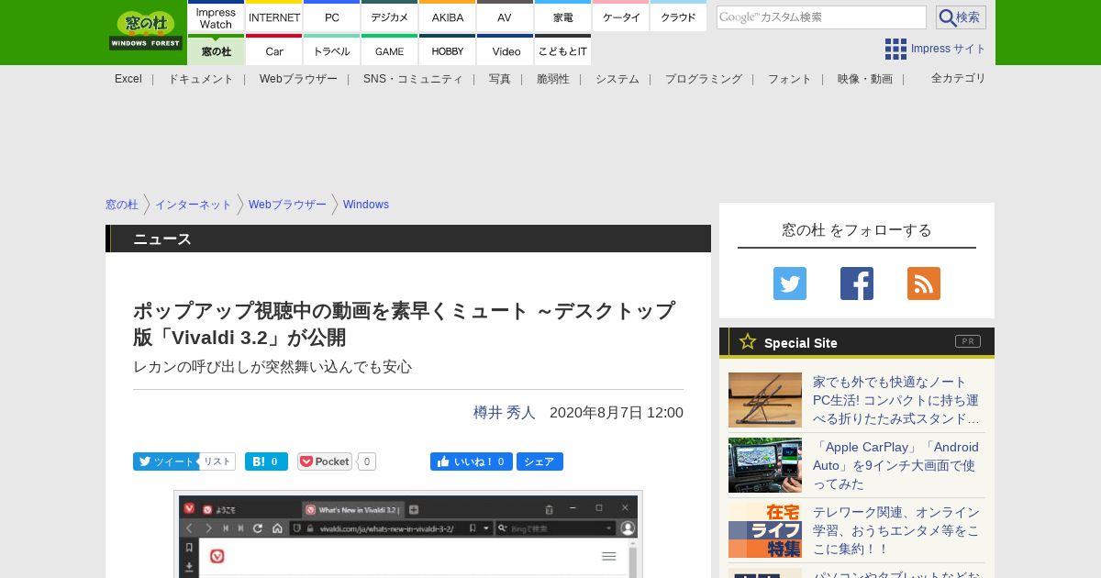Click the Vivaldi 3.2 article headline
The height and width of the screenshot is (578, 1101).
(404, 324)
